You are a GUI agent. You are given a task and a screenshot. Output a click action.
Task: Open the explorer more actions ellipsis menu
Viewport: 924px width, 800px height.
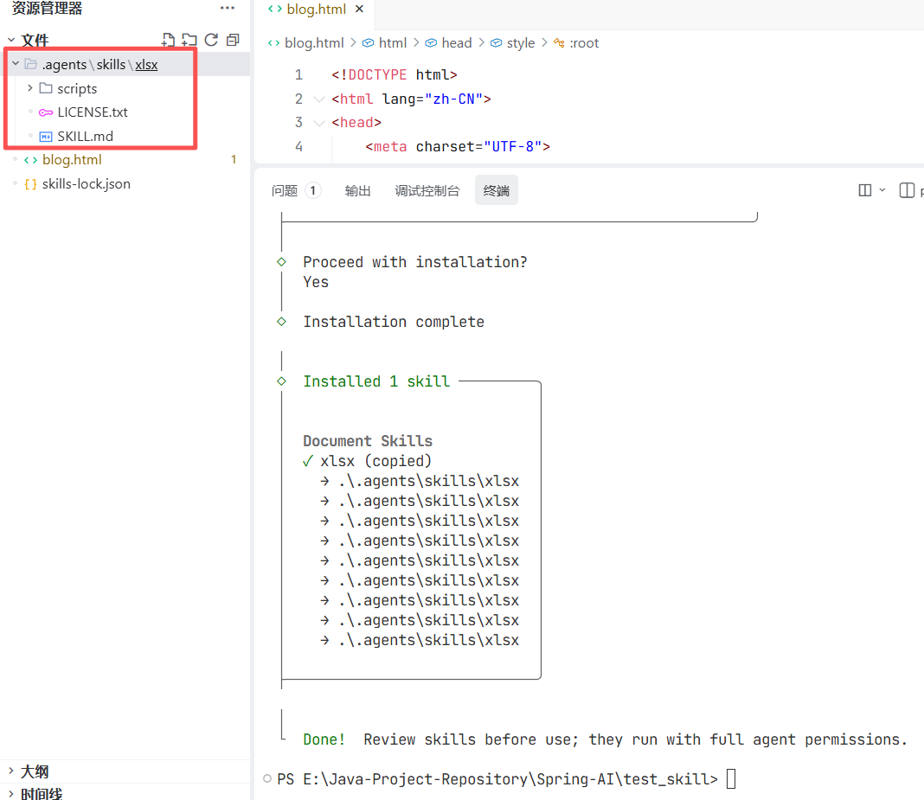click(x=227, y=9)
